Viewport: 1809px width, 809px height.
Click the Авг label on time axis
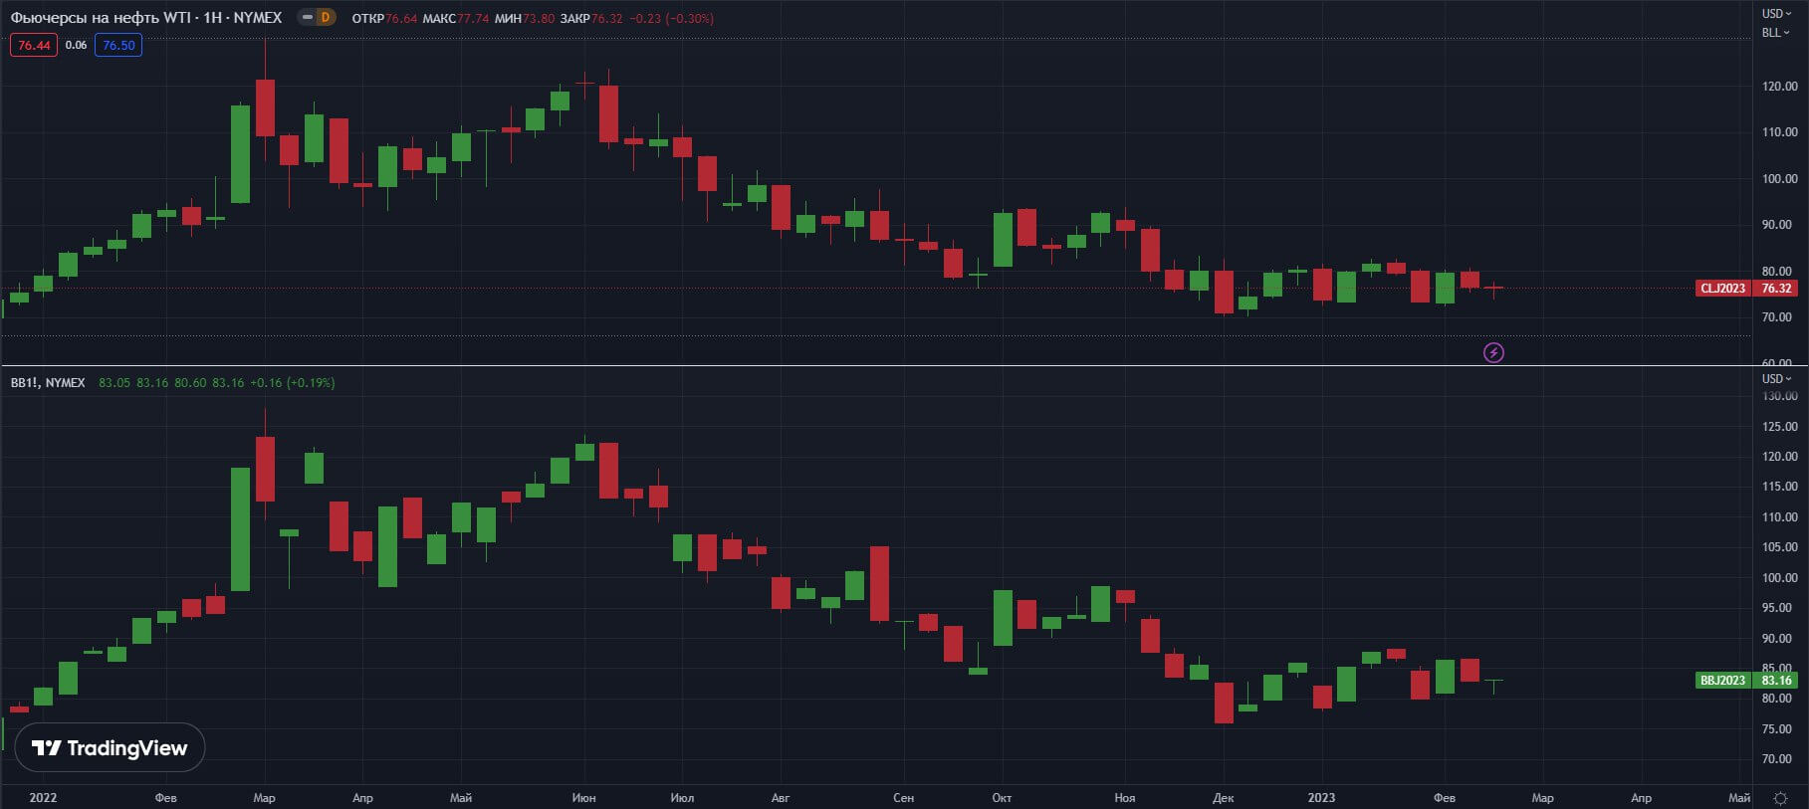click(x=781, y=798)
